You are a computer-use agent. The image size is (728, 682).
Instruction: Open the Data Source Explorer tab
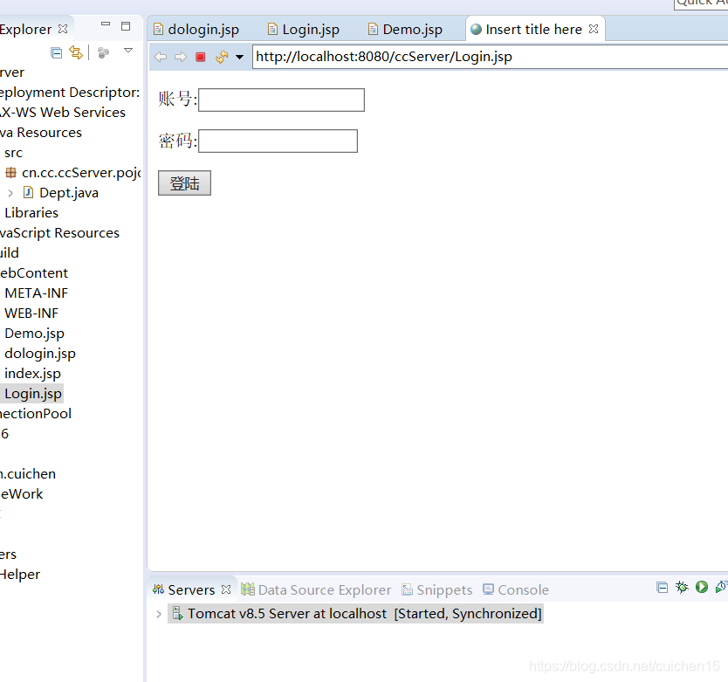point(325,590)
